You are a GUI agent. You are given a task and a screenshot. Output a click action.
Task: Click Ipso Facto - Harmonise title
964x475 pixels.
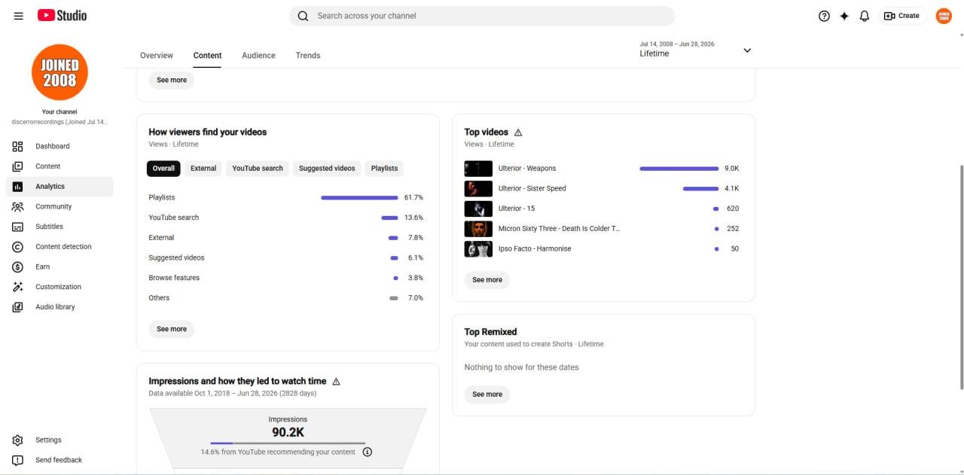click(535, 249)
